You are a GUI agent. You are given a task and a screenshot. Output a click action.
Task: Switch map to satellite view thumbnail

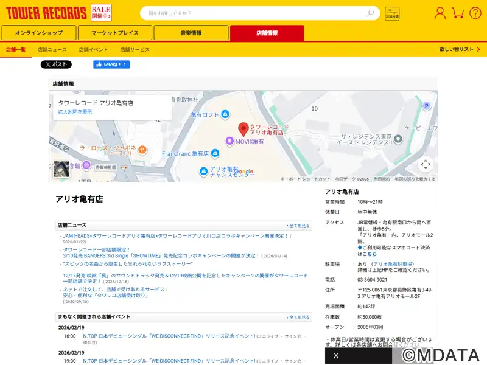61,169
